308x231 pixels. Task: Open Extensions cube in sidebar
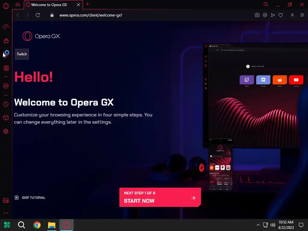pyautogui.click(x=6, y=118)
